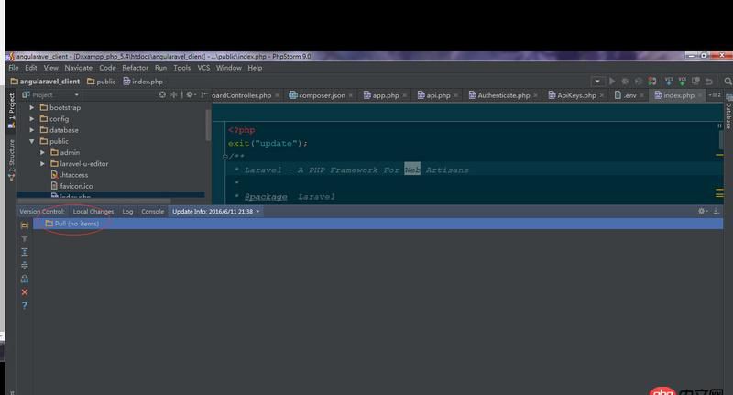The height and width of the screenshot is (395, 733).
Task: Click Group by Packages icon in Version Control
Action: click(25, 225)
